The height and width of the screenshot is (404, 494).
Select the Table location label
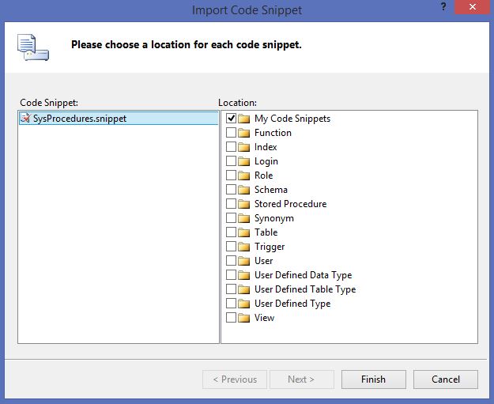[266, 232]
